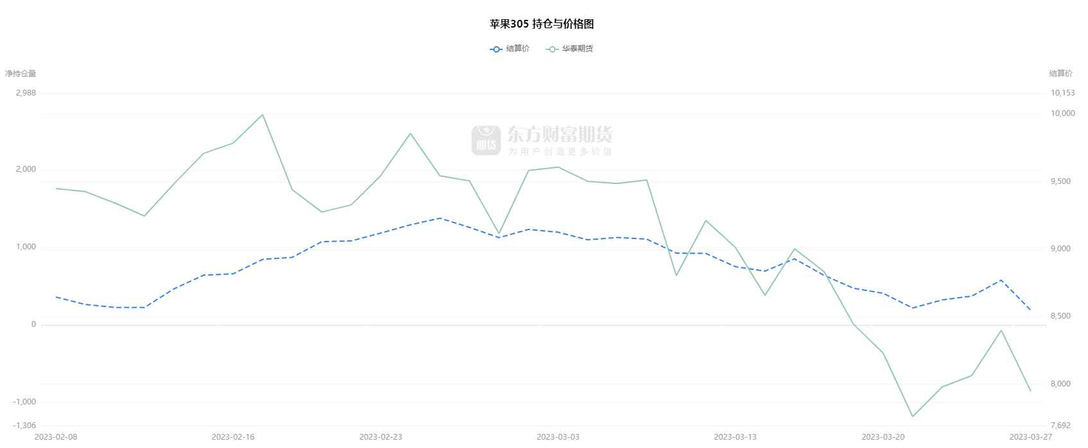Click the 10,153 right axis maximum label
The width and height of the screenshot is (1088, 448).
click(x=1062, y=93)
